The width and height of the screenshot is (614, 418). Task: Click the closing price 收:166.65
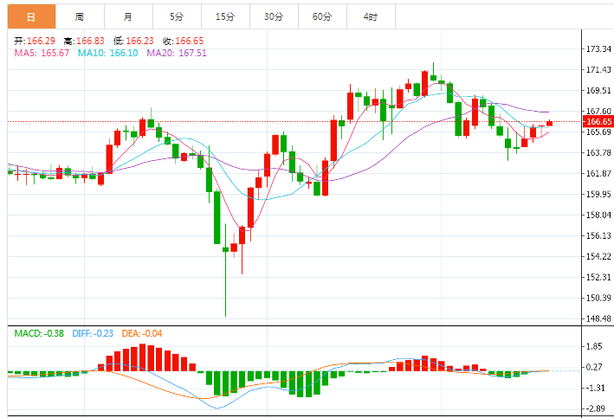[184, 41]
